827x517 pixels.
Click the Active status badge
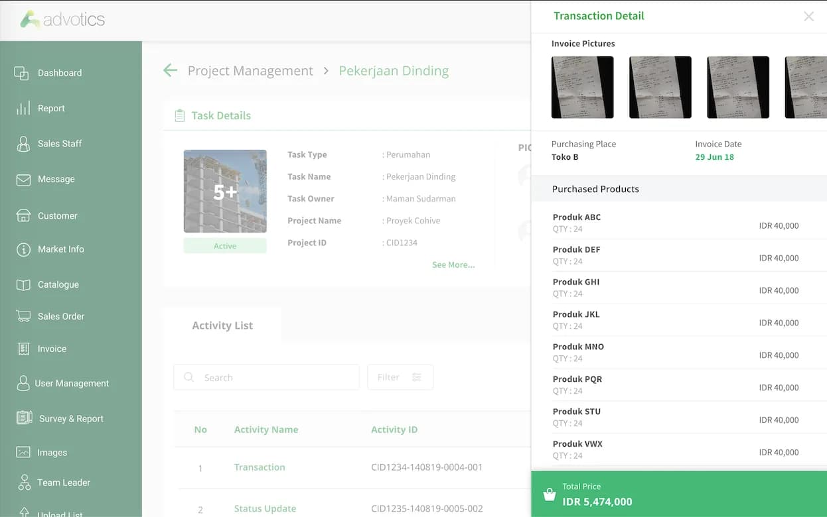[x=225, y=246]
